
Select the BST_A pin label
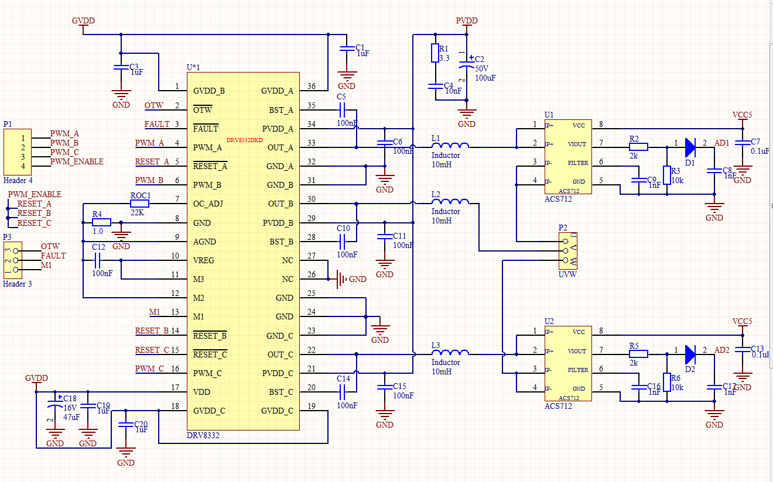click(x=281, y=110)
